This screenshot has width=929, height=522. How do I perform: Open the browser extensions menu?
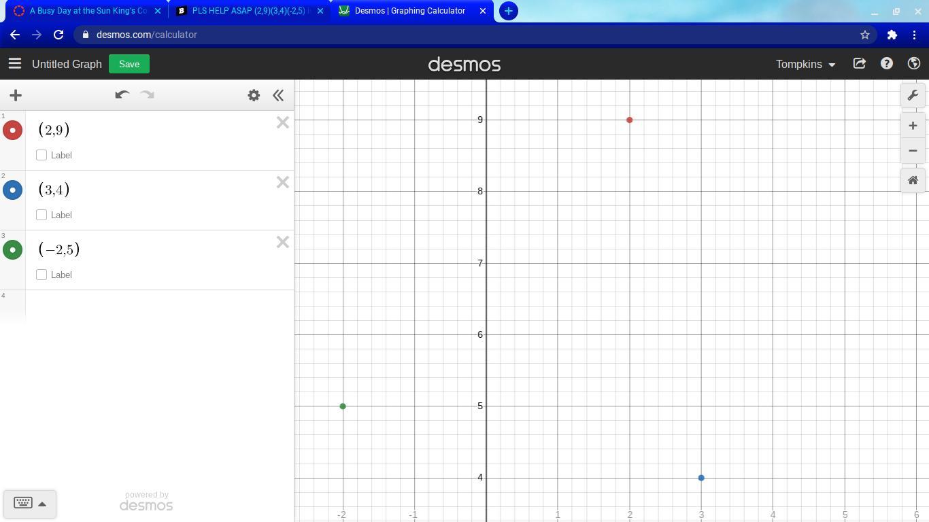click(x=892, y=35)
